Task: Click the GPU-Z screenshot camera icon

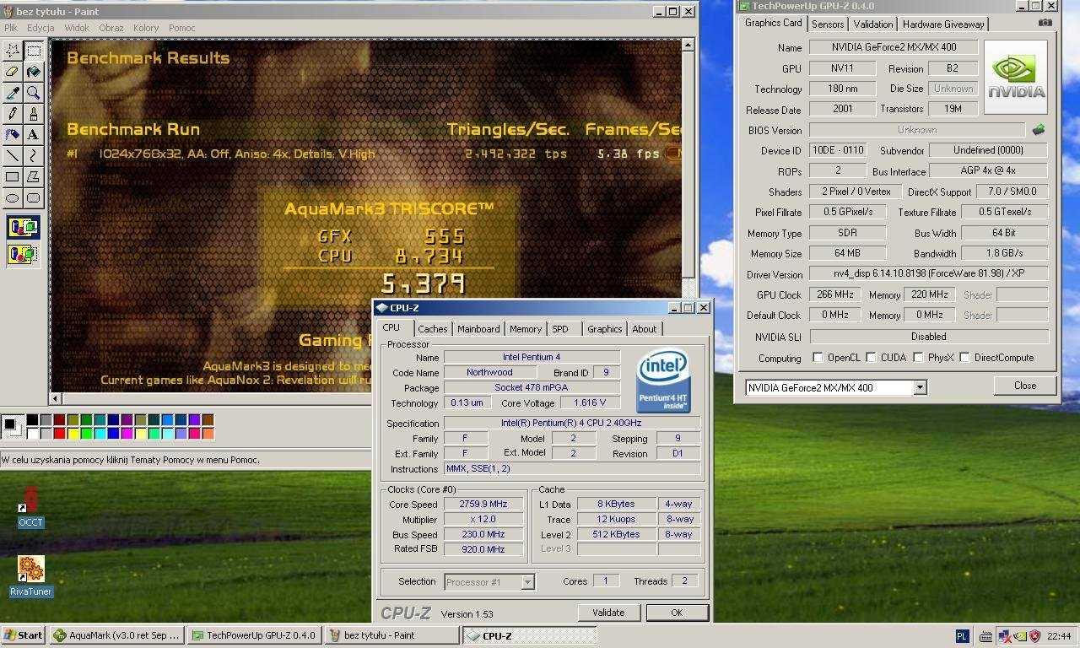Action: (x=1045, y=23)
